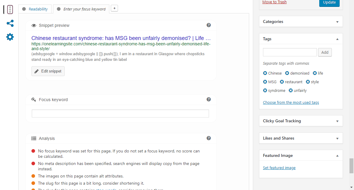Open help for Analysis section
Viewport: 354px width, 190px height.
[209, 138]
